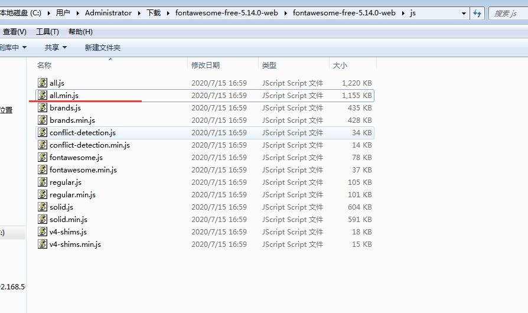This screenshot has width=528, height=313.
Task: Click the fontawesome.js file icon
Action: point(43,158)
